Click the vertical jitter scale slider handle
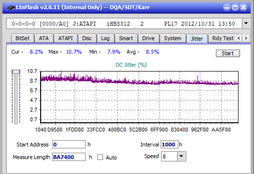The height and width of the screenshot is (174, 254). pyautogui.click(x=16, y=72)
